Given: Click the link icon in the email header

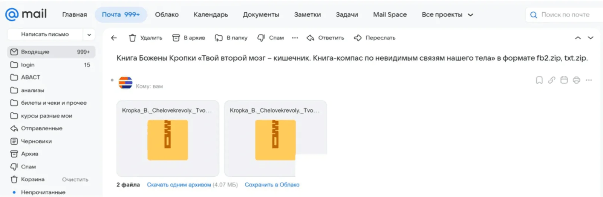Looking at the screenshot, I should click(552, 80).
